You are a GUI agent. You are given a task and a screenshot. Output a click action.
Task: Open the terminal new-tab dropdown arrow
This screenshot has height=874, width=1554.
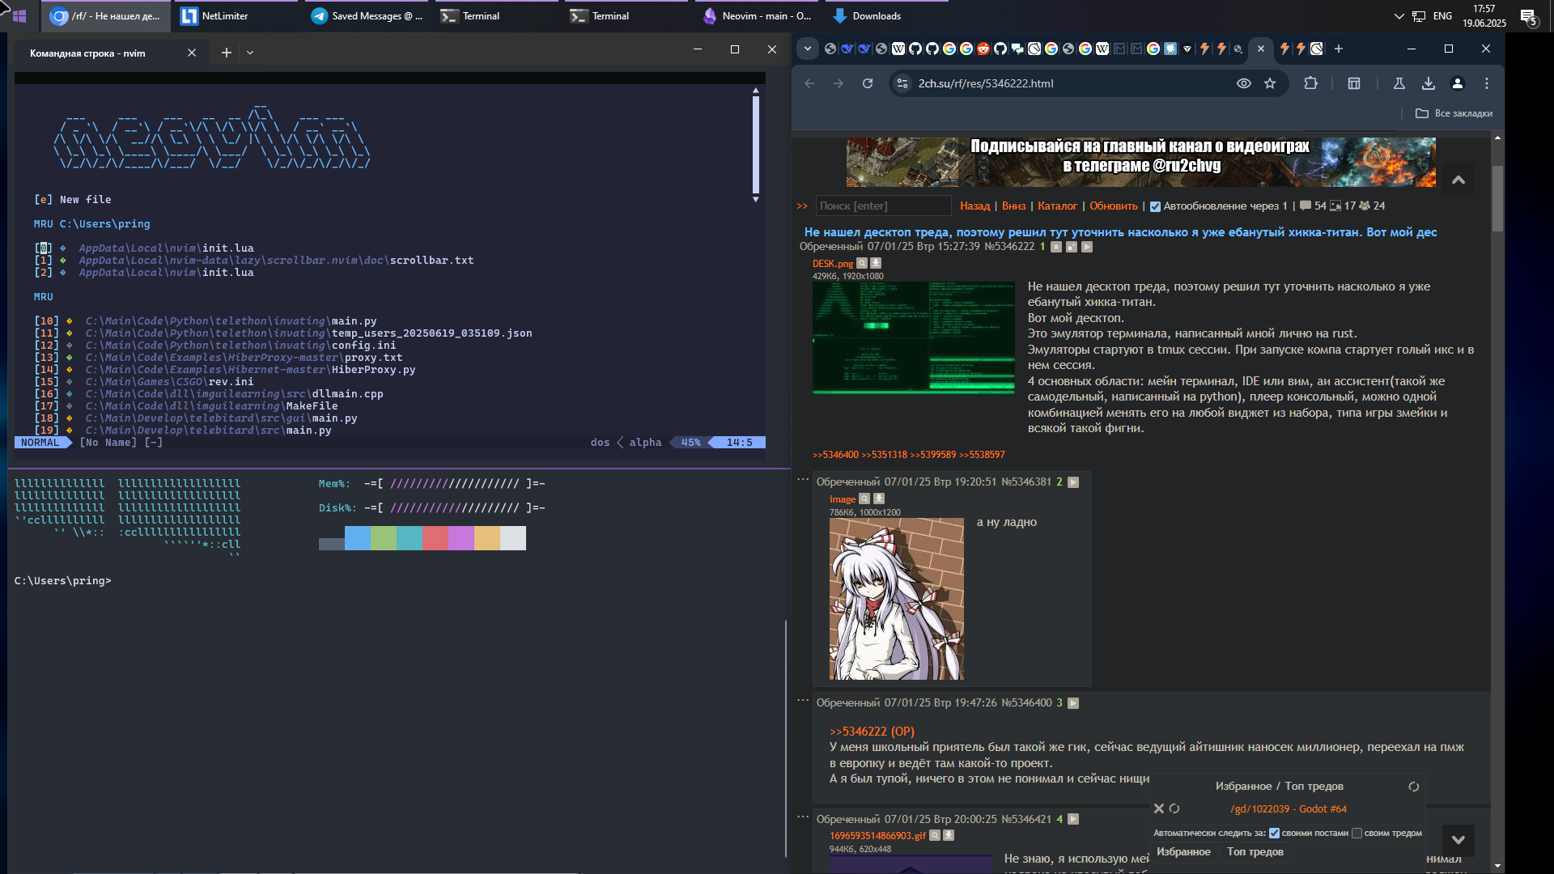point(250,53)
